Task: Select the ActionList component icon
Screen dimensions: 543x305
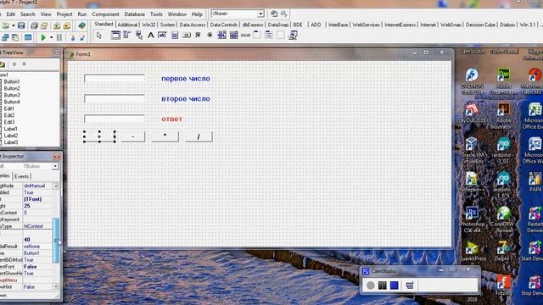Action: click(x=293, y=36)
